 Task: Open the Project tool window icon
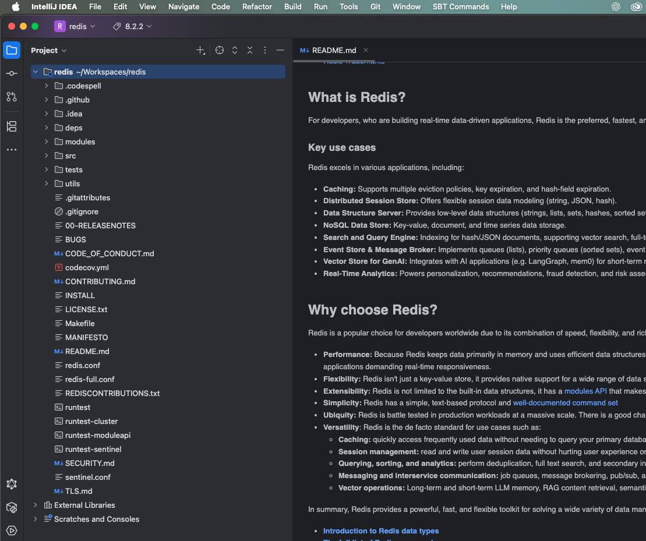12,50
